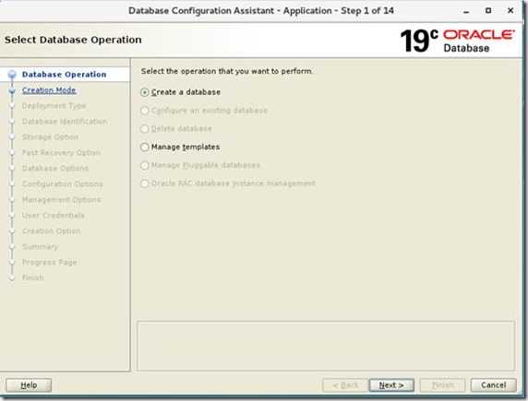Close the Database Configuration Assistant window
528x401 pixels.
tap(510, 11)
